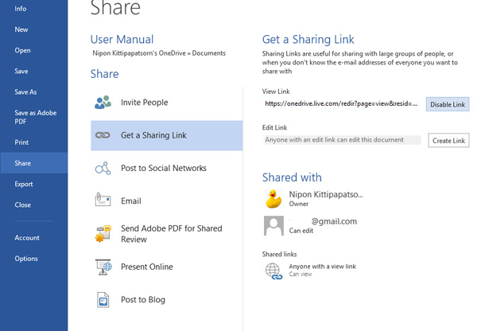Click the gray placeholder avatar for gmail user

point(273,226)
